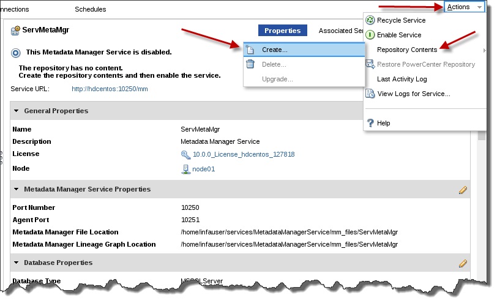Image resolution: width=497 pixels, height=306 pixels.
Task: Open the Actions dropdown menu
Action: pyautogui.click(x=465, y=7)
